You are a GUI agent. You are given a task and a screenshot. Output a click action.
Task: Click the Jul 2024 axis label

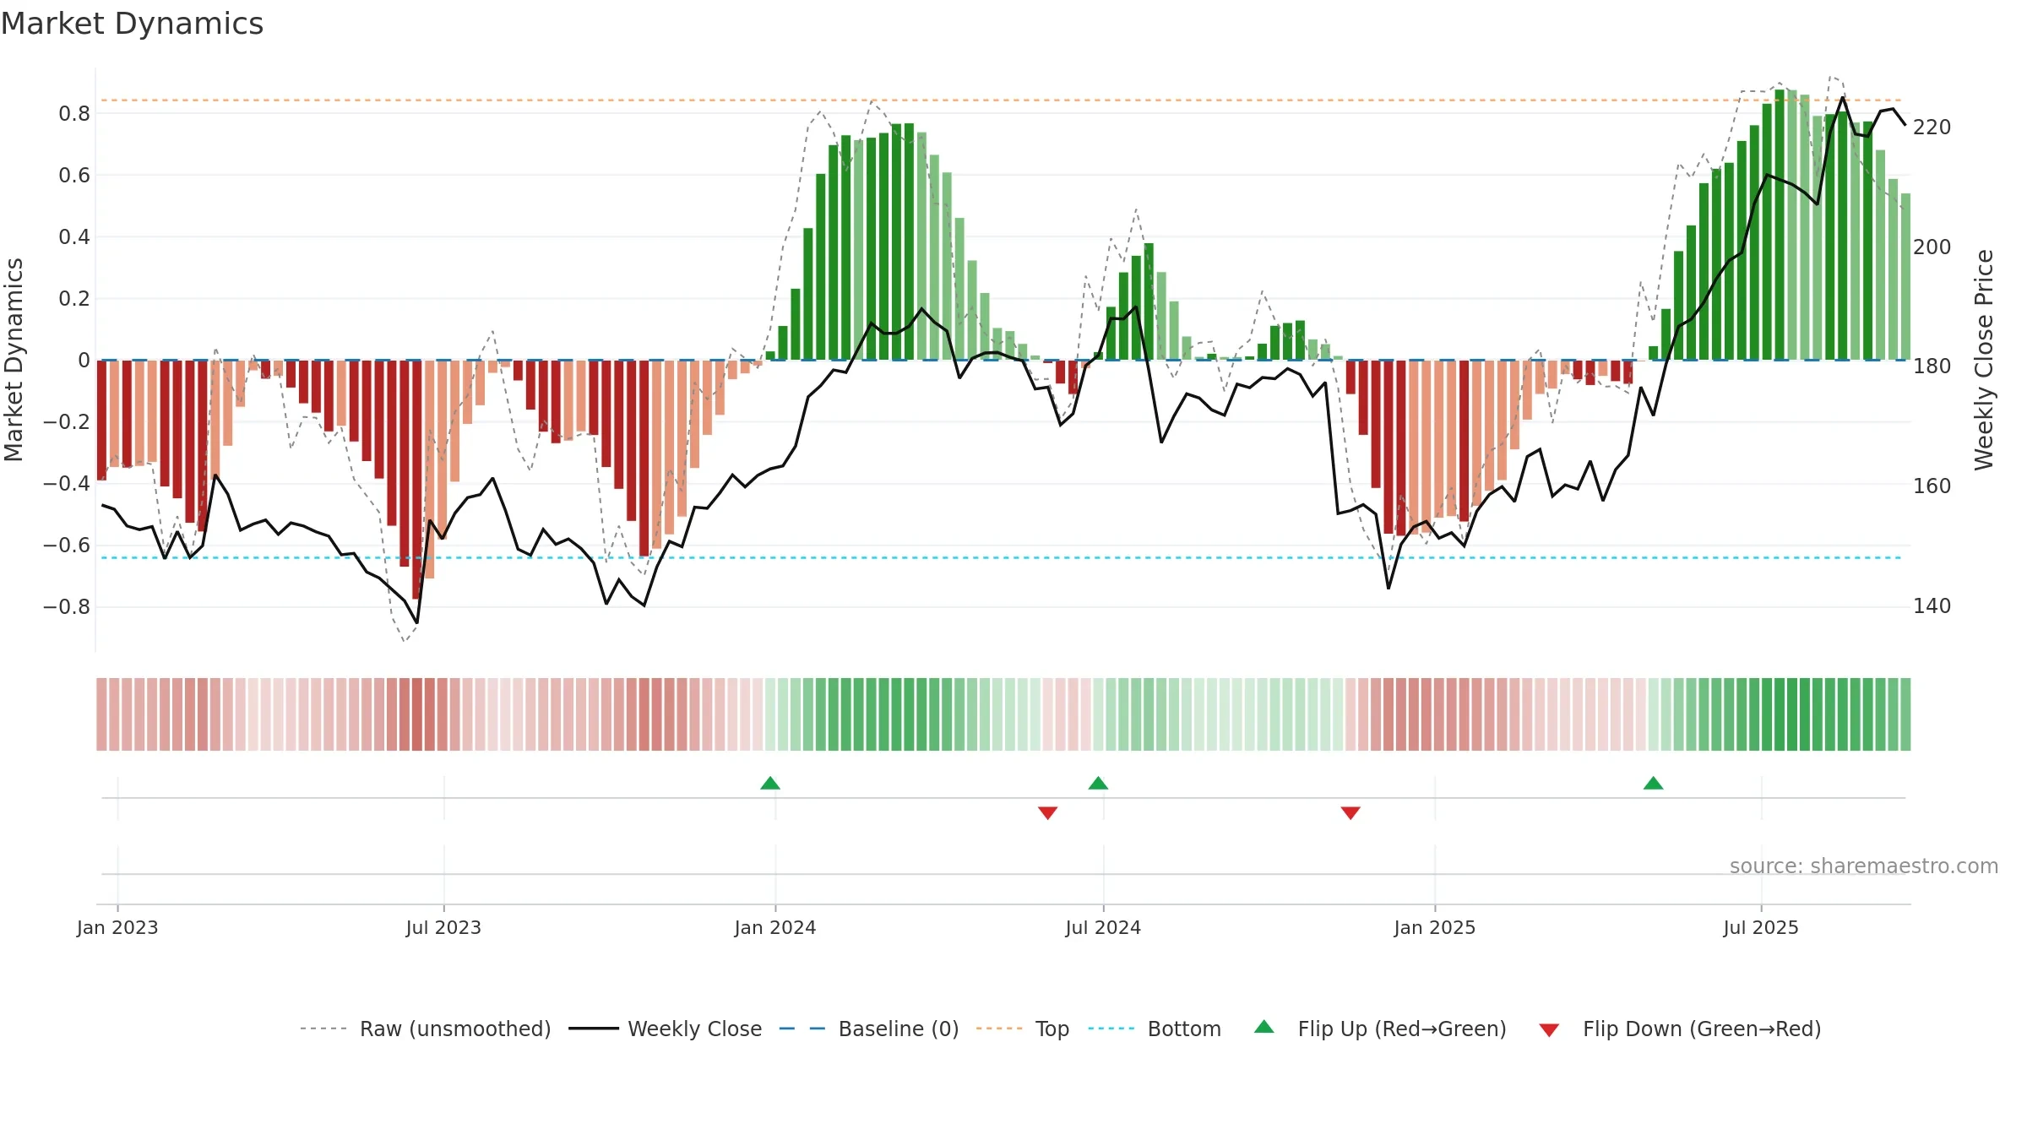click(x=1103, y=927)
